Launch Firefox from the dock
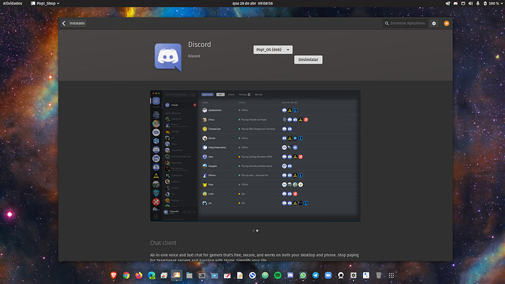 tap(139, 275)
